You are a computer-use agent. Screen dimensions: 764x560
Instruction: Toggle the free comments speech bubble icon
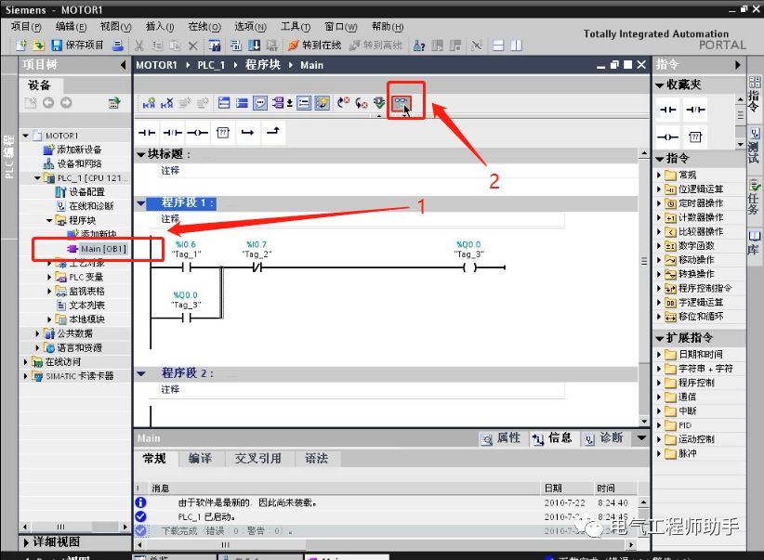pyautogui.click(x=260, y=103)
